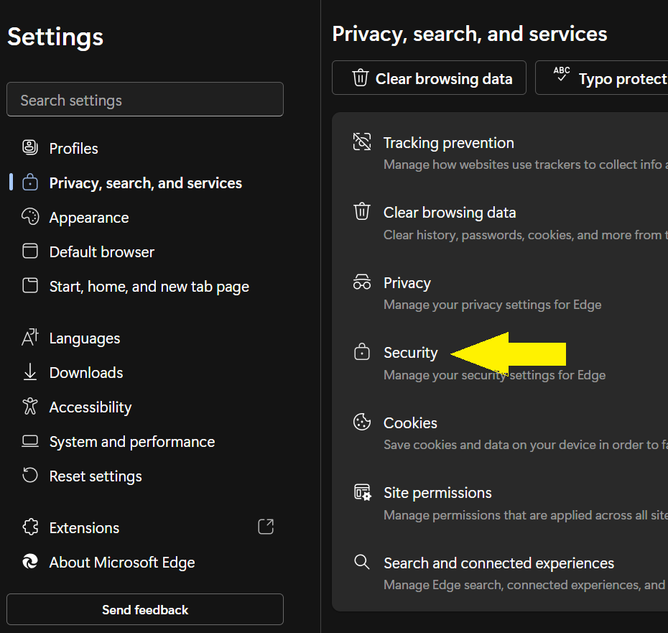The height and width of the screenshot is (633, 668).
Task: Click the Start, home, and new tab page icon
Action: pos(30,285)
